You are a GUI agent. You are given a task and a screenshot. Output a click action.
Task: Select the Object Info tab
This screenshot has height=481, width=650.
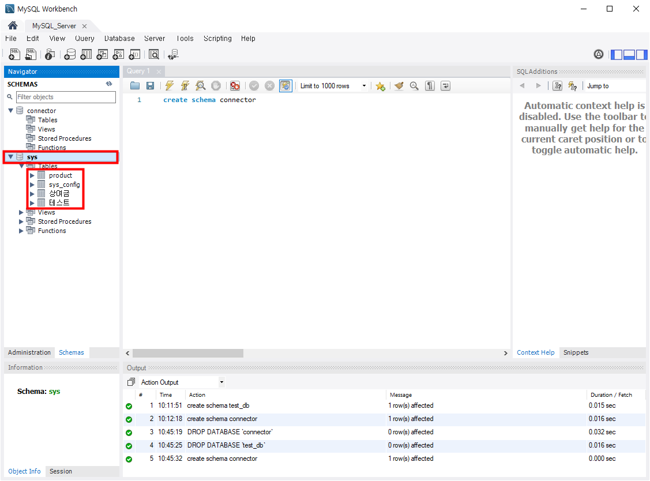tap(24, 471)
